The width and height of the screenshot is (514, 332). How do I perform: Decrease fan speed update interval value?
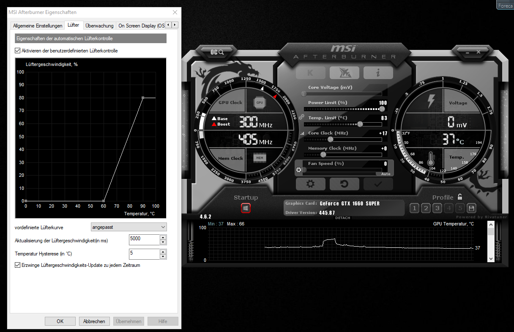tap(163, 242)
